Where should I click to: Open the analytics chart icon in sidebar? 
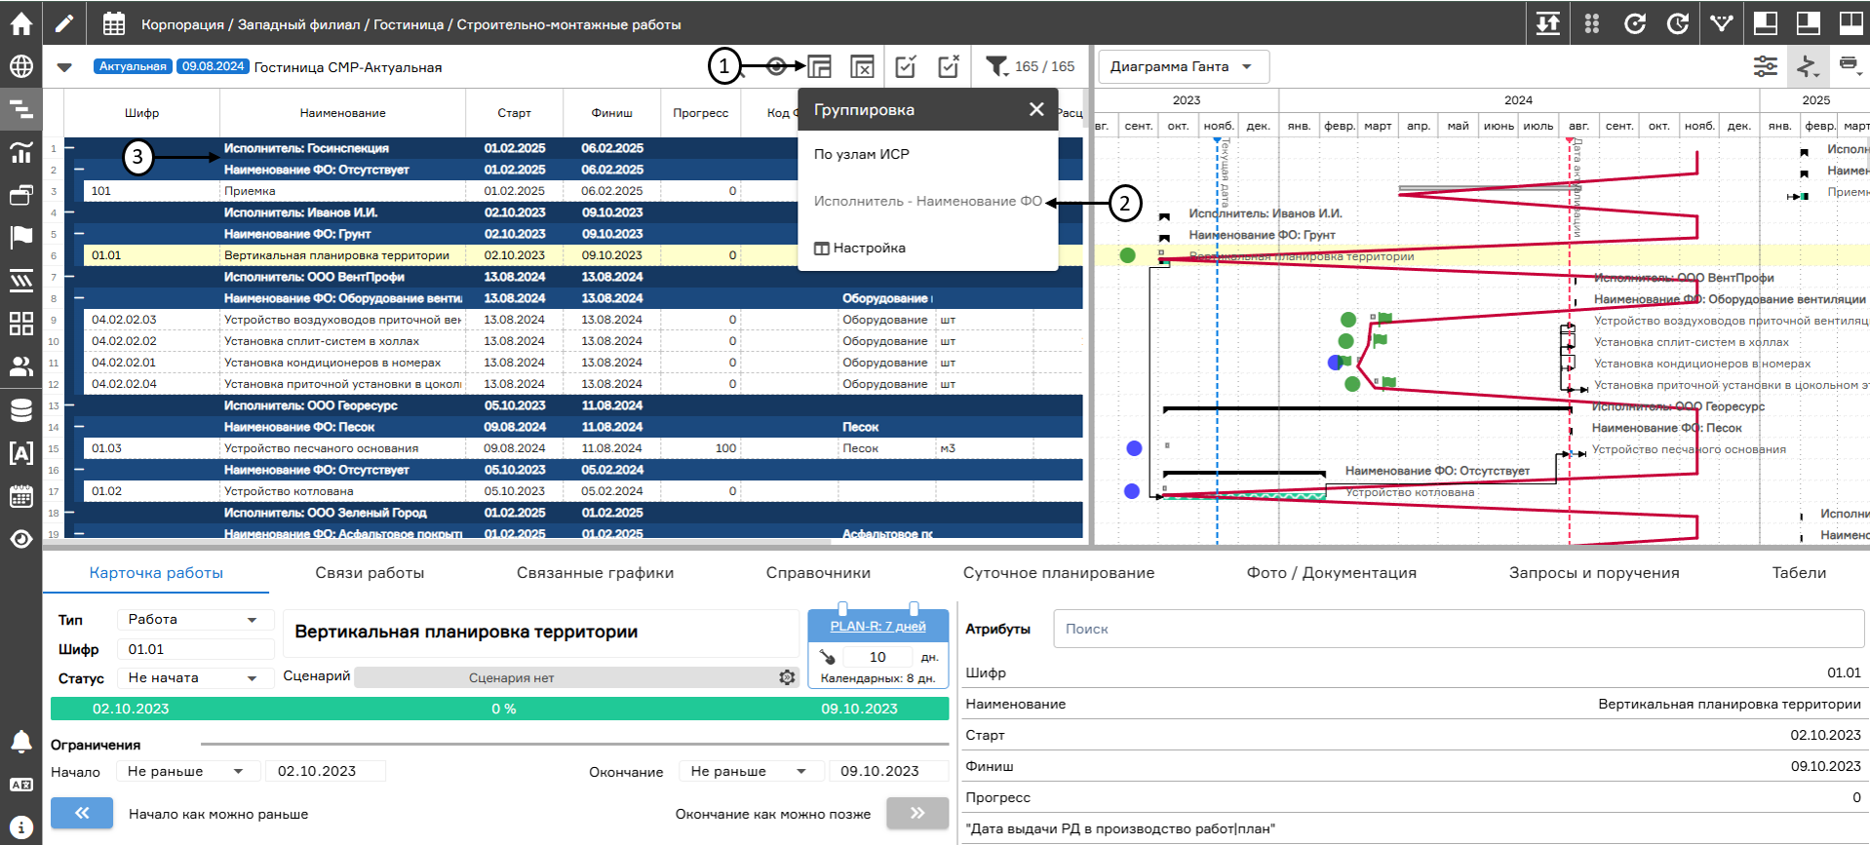coord(20,152)
